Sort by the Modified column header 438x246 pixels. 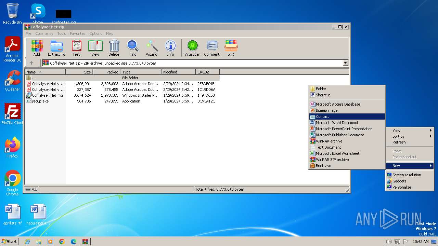pyautogui.click(x=178, y=72)
